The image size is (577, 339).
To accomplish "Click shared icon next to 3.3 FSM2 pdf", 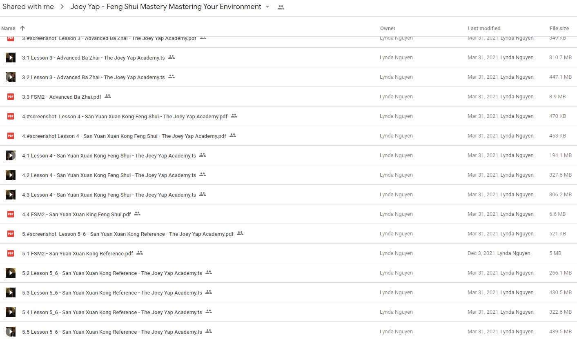I will [x=108, y=96].
